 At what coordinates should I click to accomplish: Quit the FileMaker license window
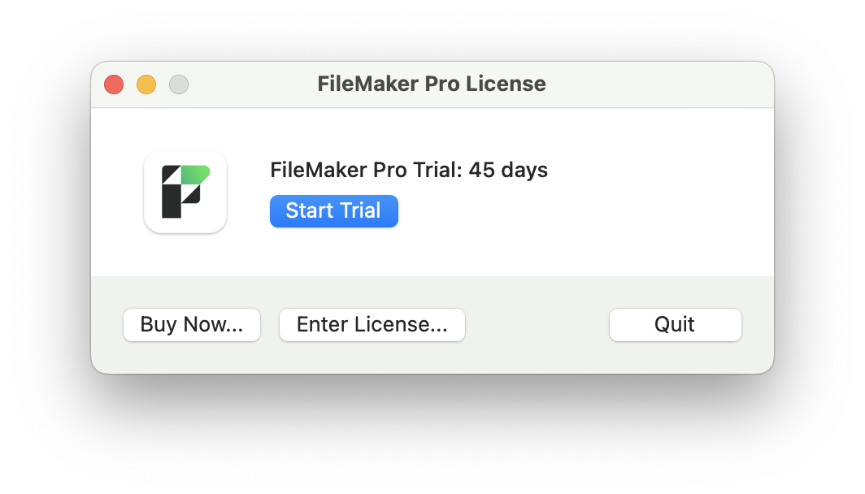pos(675,324)
